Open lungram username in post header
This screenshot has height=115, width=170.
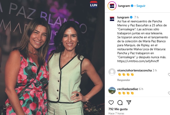124,6
